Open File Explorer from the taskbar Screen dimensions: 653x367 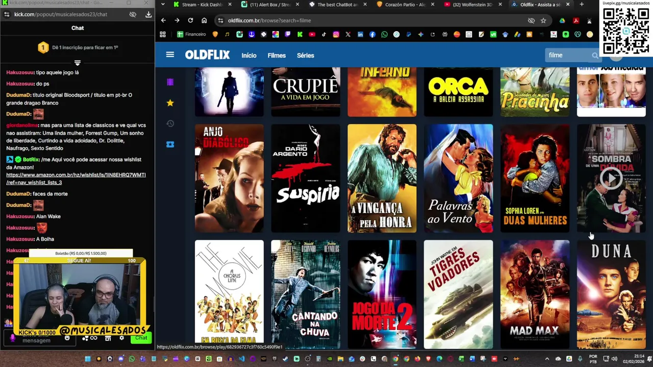340,359
